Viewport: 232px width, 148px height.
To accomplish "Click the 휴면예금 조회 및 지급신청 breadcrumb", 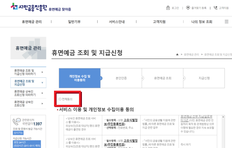I will (218, 55).
